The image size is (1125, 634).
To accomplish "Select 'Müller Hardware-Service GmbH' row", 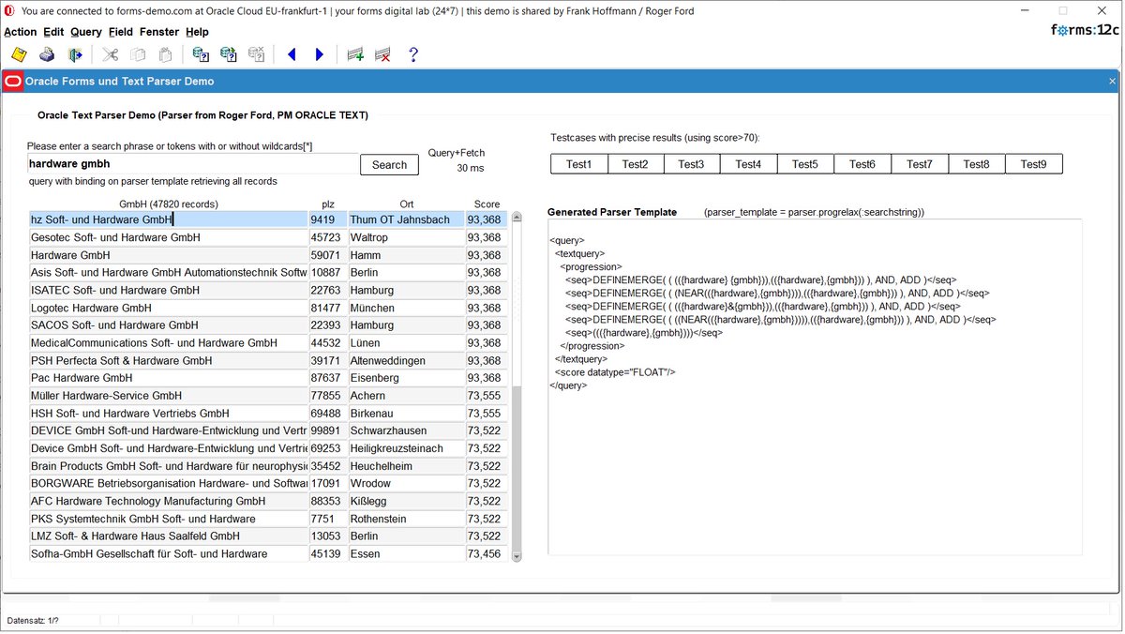I will pos(168,396).
